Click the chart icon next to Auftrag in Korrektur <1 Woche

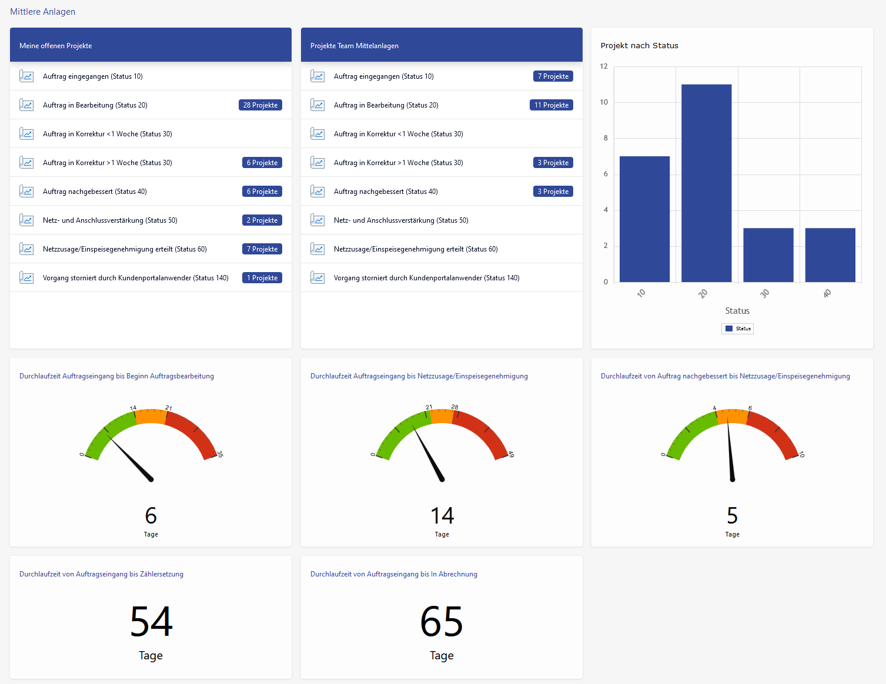pyautogui.click(x=26, y=133)
